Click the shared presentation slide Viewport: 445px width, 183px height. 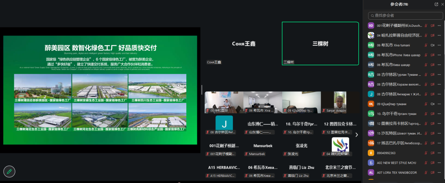pyautogui.click(x=100, y=90)
